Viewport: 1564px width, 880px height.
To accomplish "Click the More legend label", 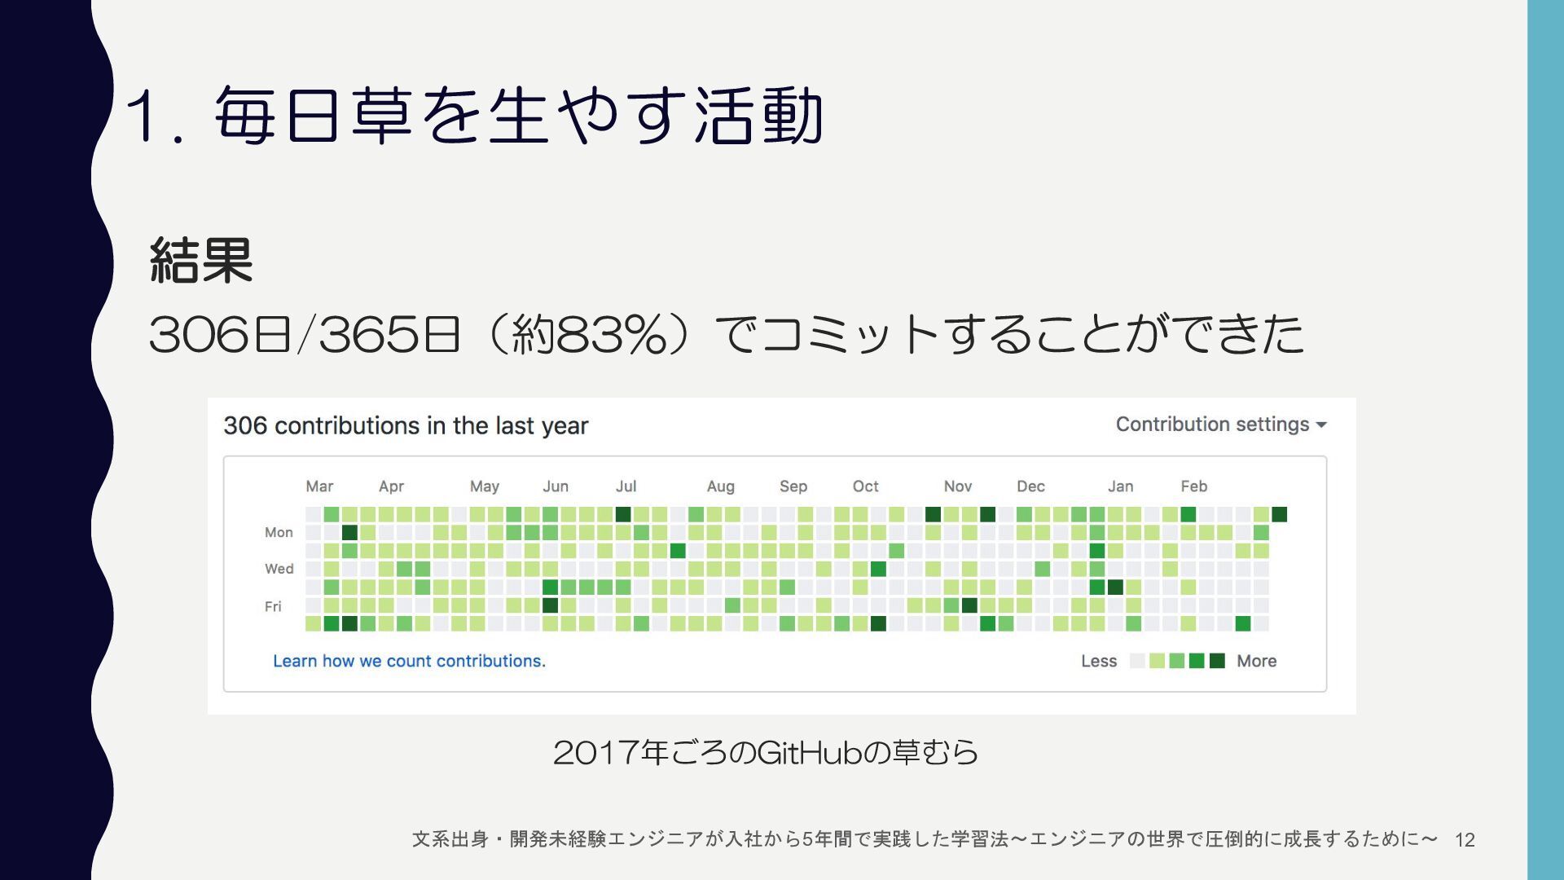I will [x=1256, y=661].
